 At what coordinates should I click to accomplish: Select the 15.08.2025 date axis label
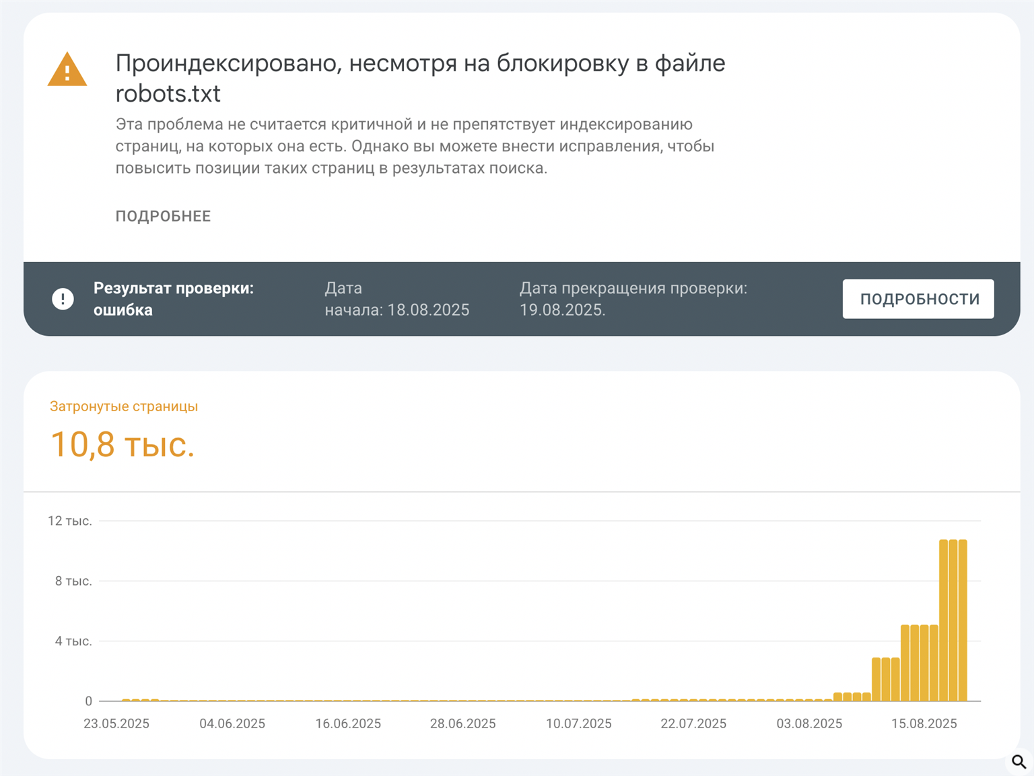pos(924,724)
